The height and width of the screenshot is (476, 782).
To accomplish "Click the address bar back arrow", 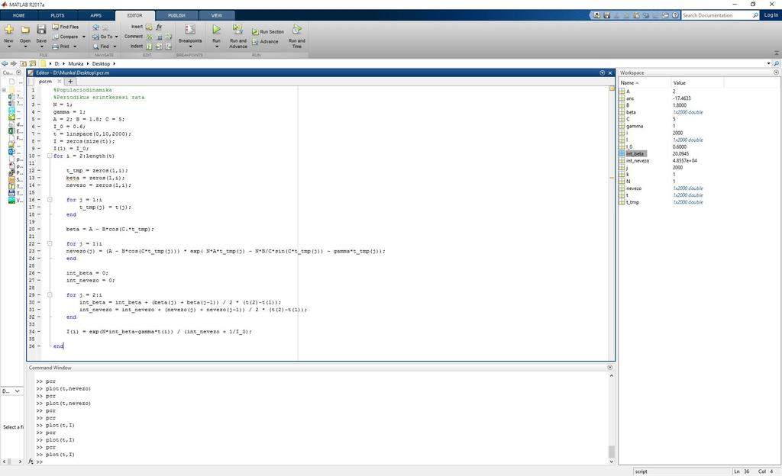I will (5, 64).
